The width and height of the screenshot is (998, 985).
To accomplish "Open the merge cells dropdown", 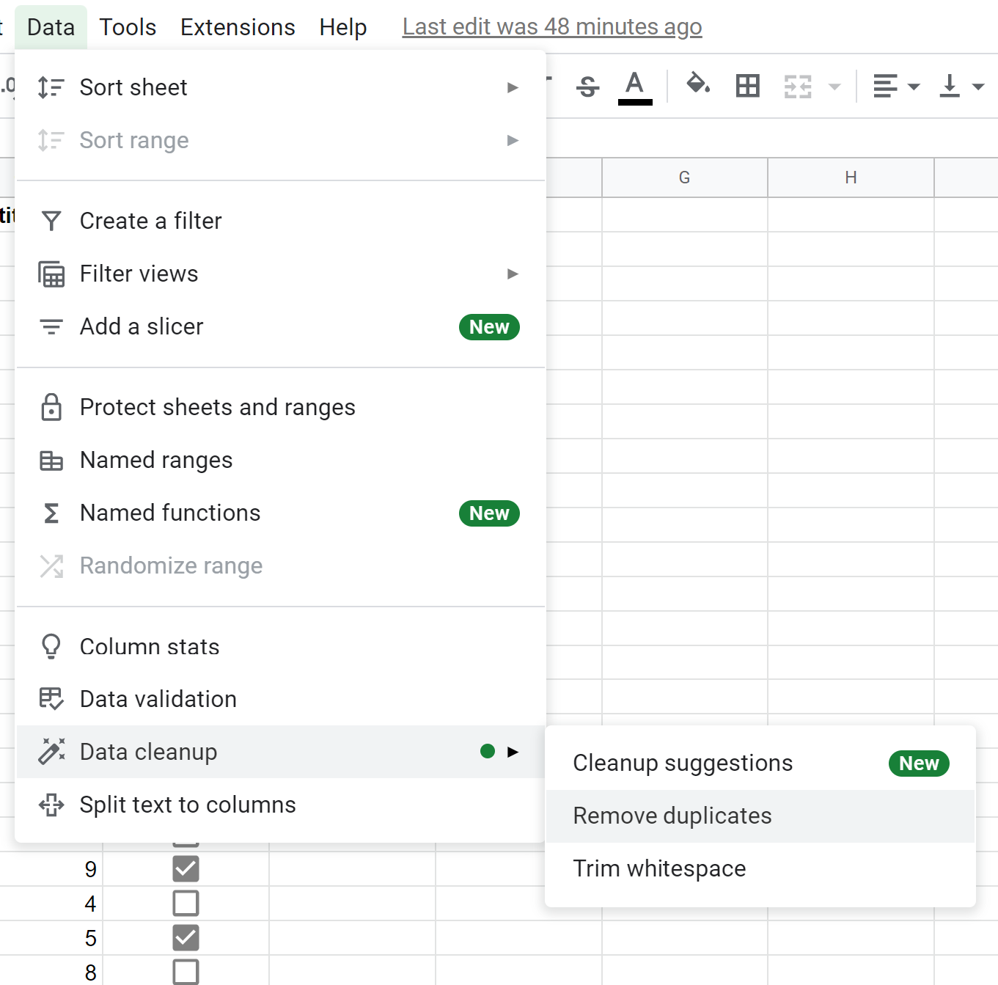I will pyautogui.click(x=835, y=86).
